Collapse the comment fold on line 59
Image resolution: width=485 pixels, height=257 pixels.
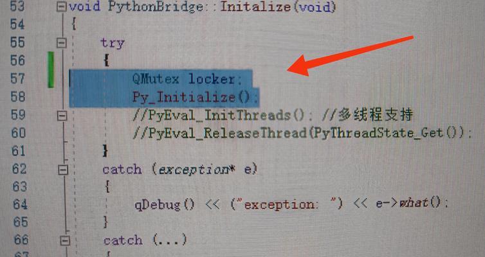[62, 116]
